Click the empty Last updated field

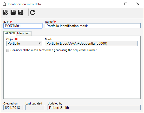[35, 108]
